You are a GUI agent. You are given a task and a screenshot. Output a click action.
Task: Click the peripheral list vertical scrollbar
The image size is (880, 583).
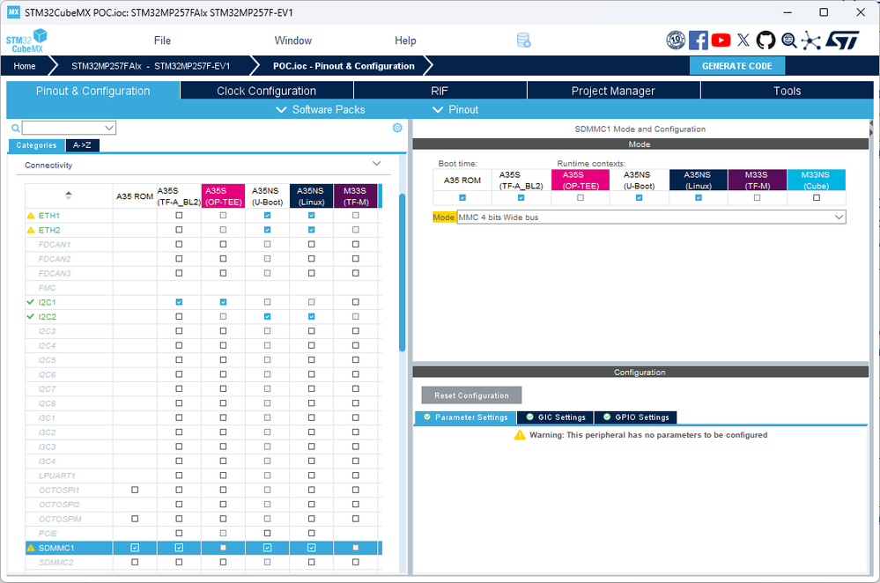[x=402, y=272]
